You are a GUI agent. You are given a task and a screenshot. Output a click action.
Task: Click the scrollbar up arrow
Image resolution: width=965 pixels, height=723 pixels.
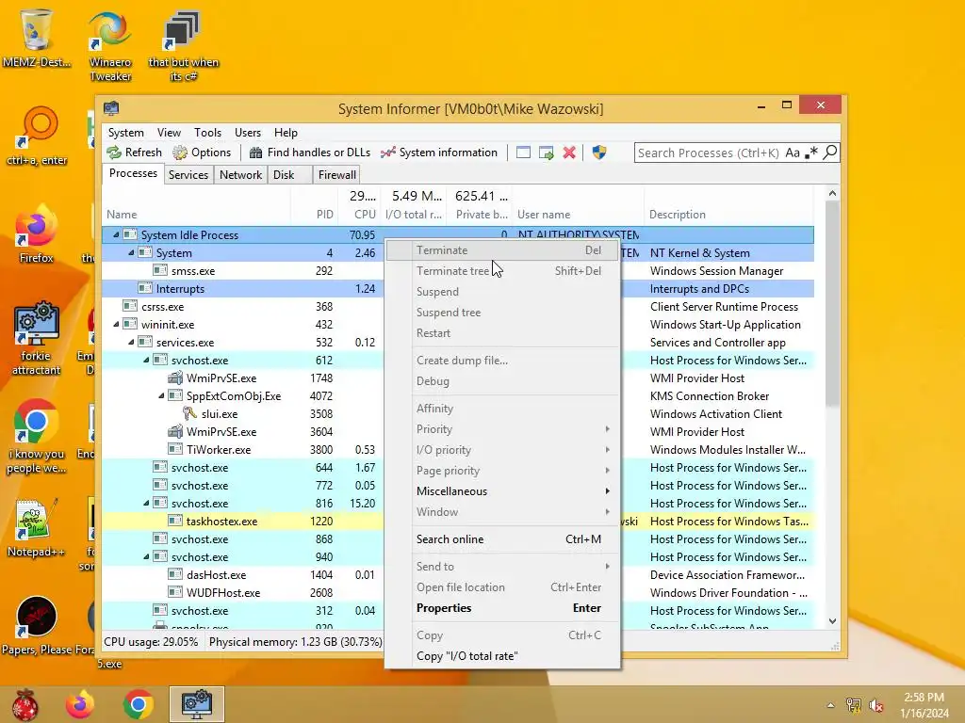(832, 193)
